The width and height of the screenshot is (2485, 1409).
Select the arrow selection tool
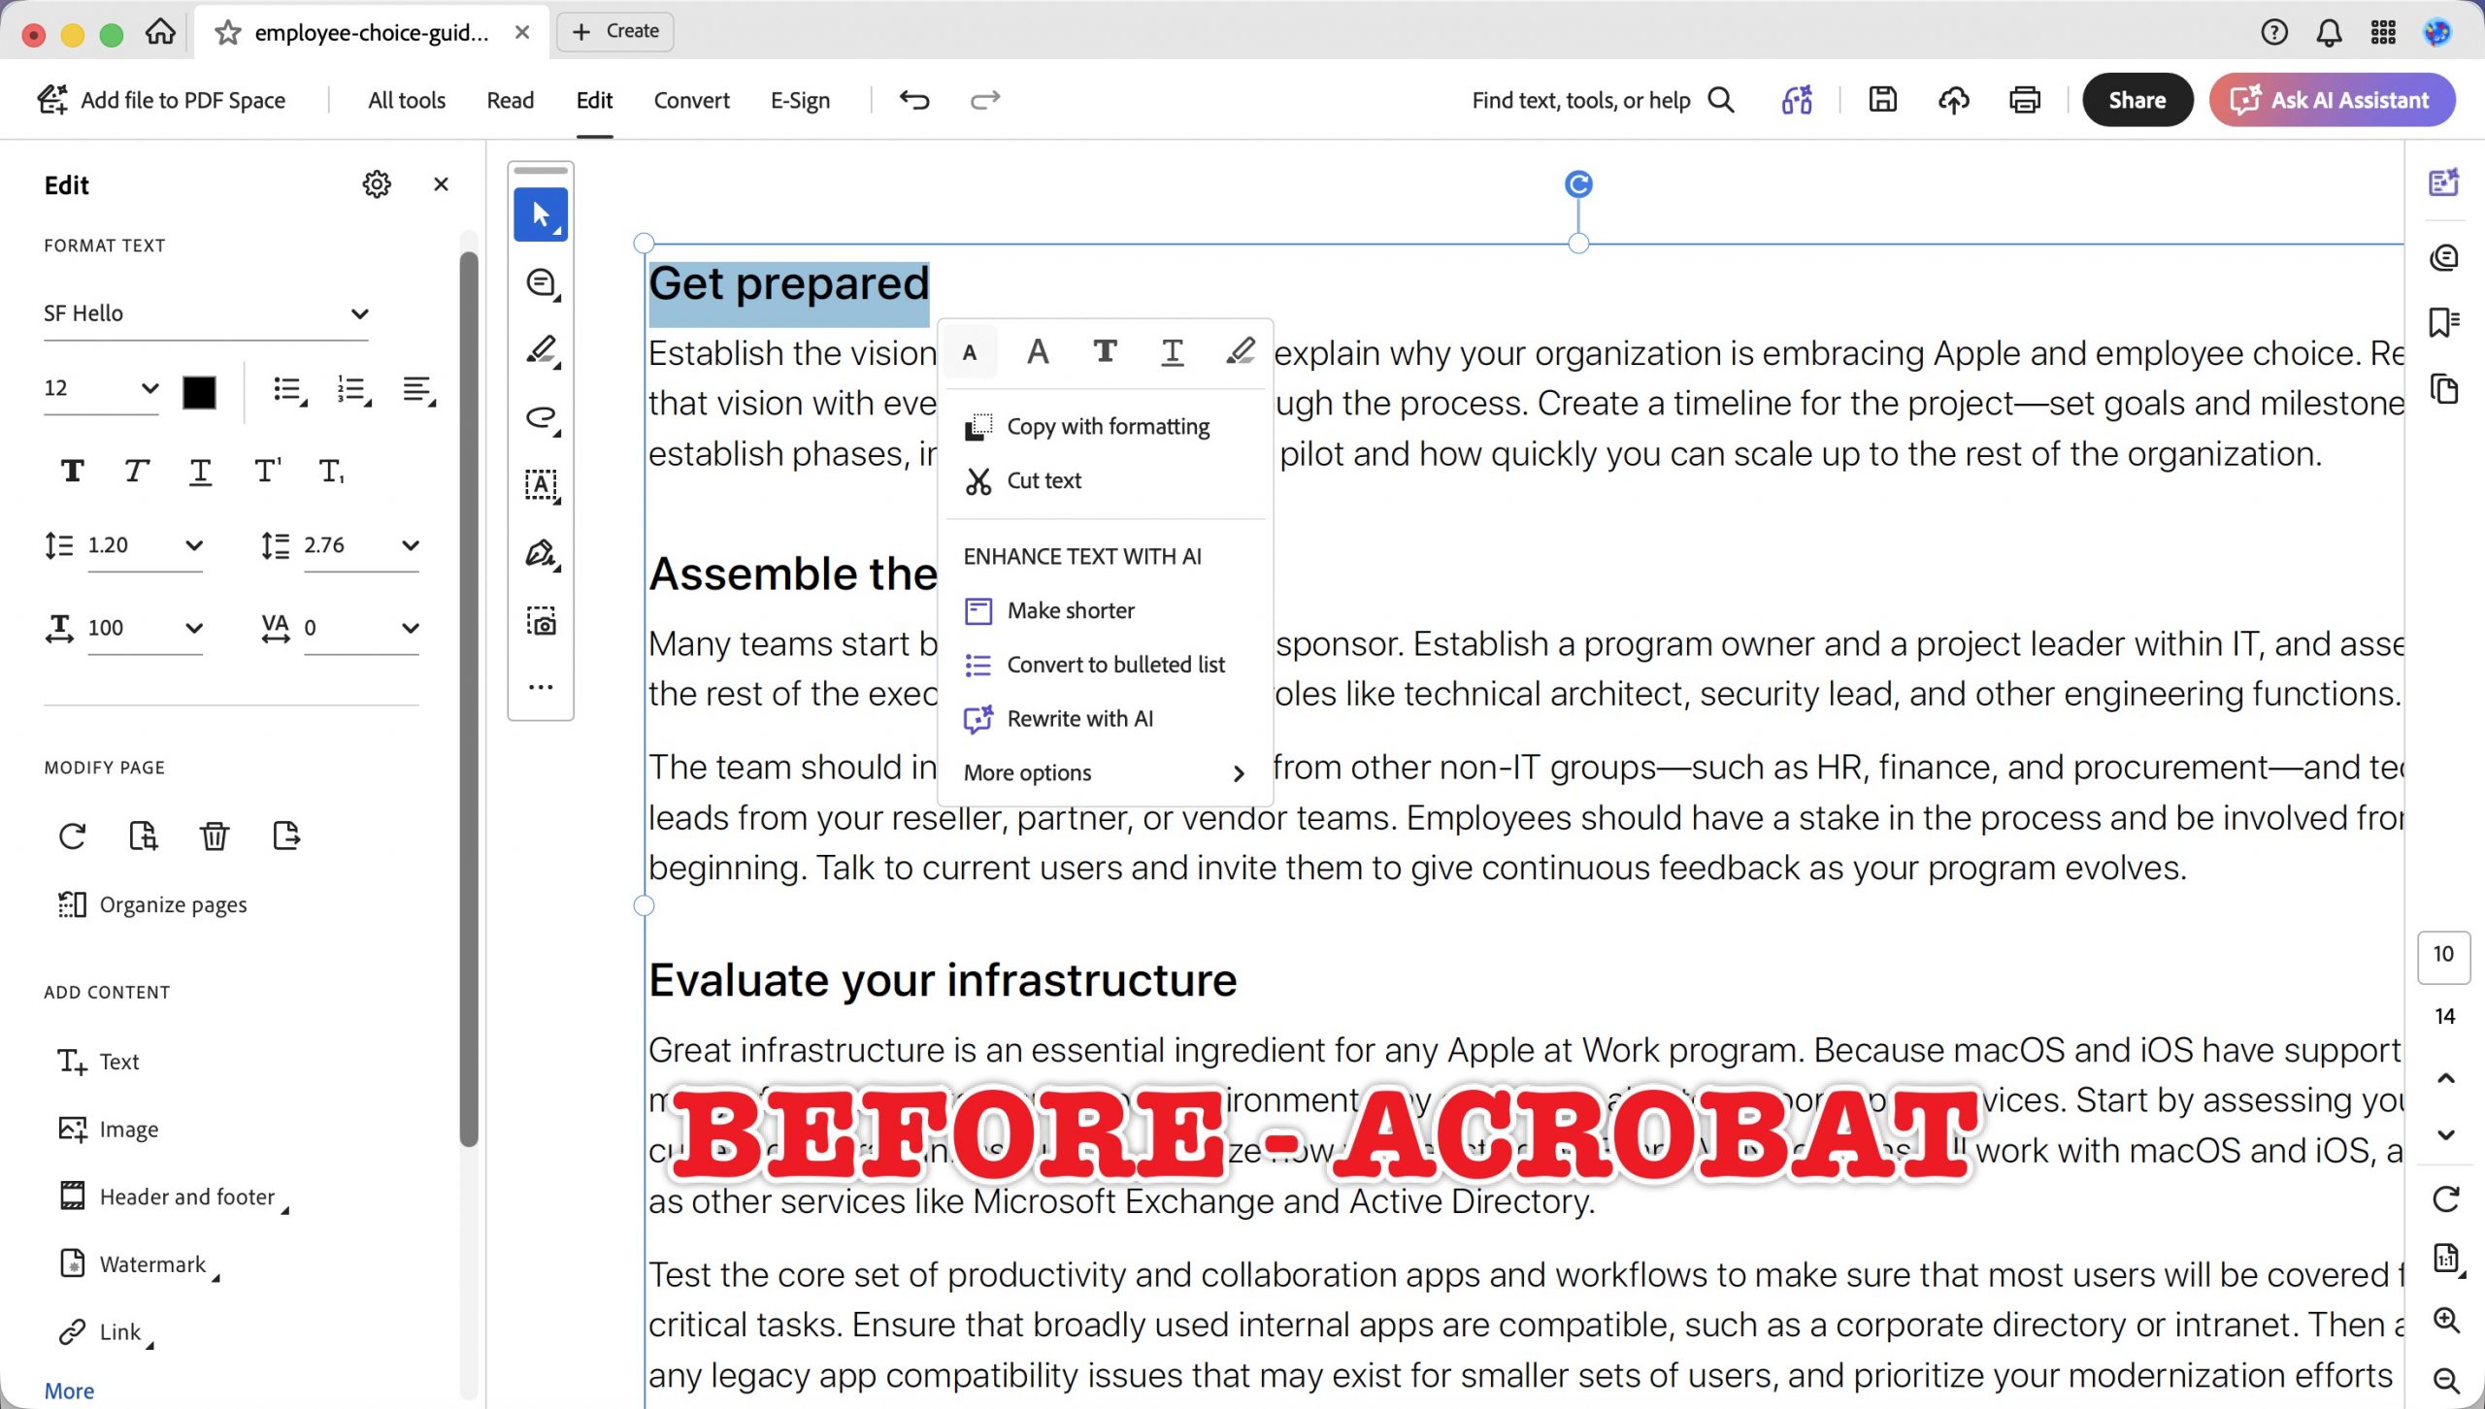click(541, 213)
